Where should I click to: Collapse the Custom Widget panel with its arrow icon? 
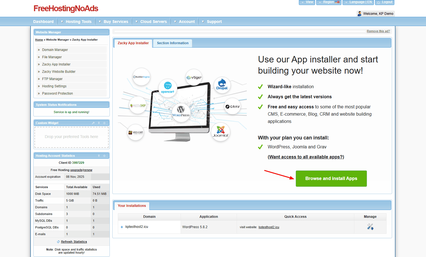point(99,123)
